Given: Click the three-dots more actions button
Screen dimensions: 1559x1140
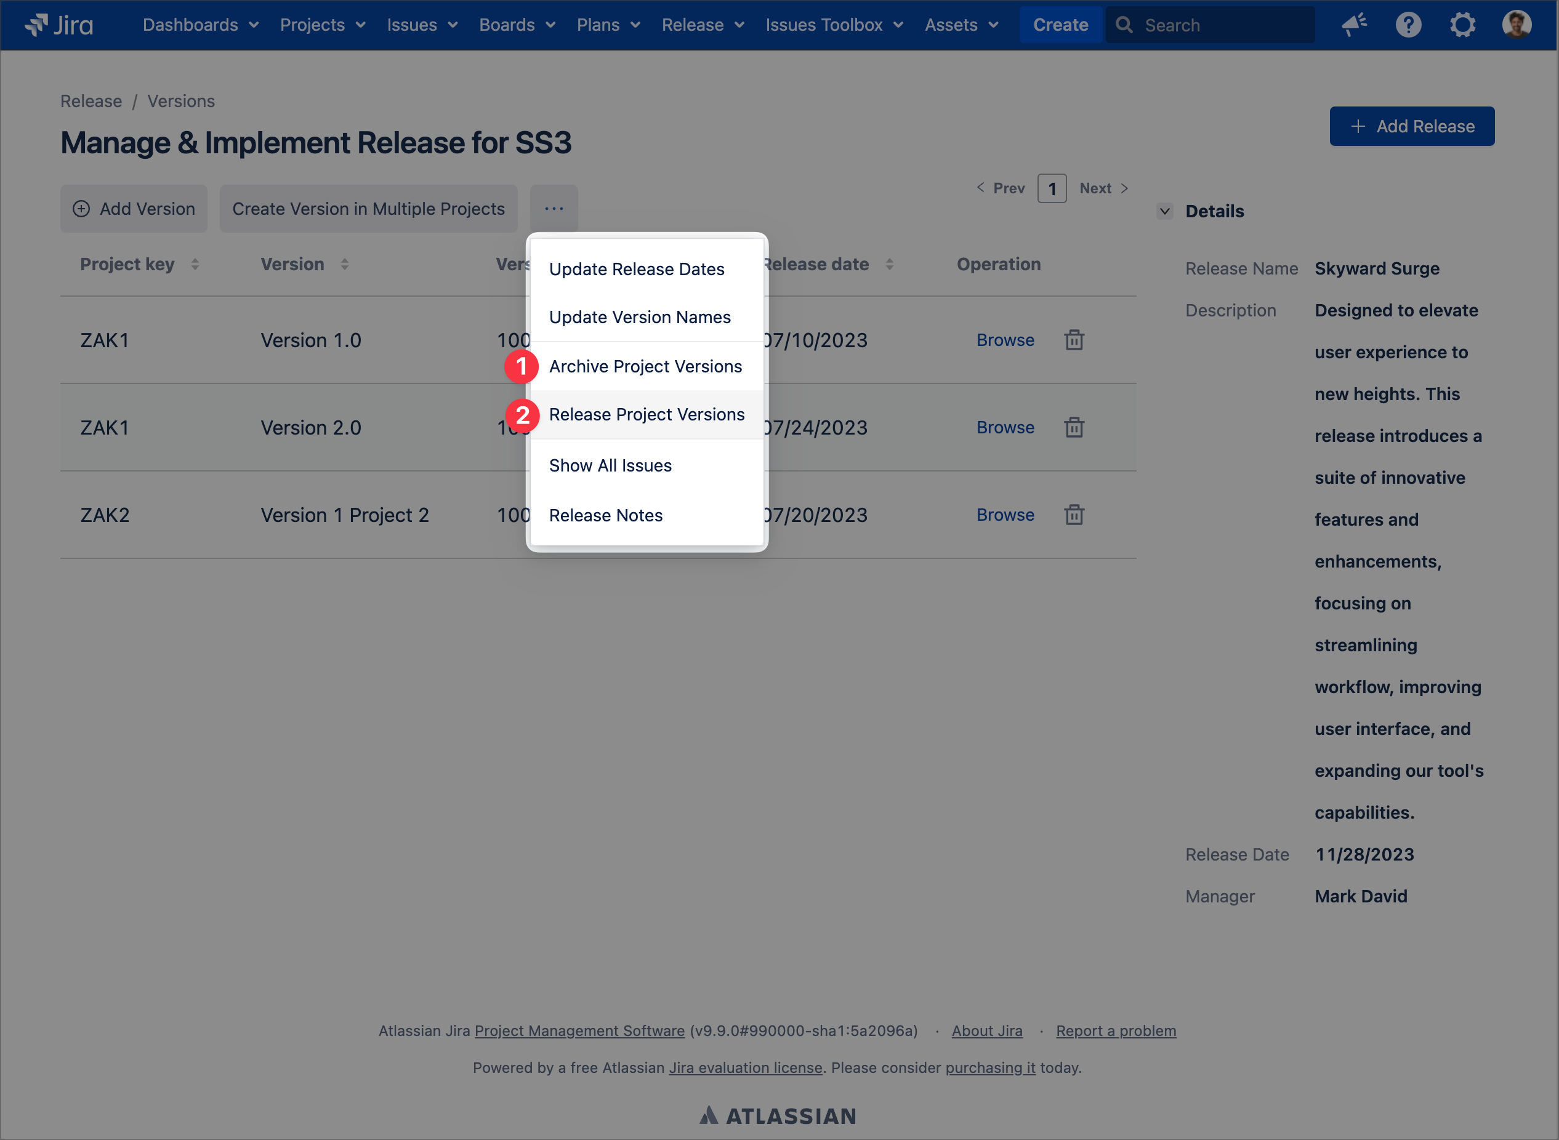Looking at the screenshot, I should [x=554, y=209].
